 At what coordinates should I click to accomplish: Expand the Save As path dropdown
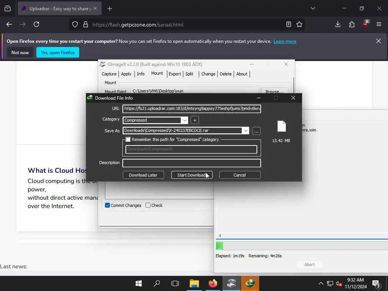246,131
